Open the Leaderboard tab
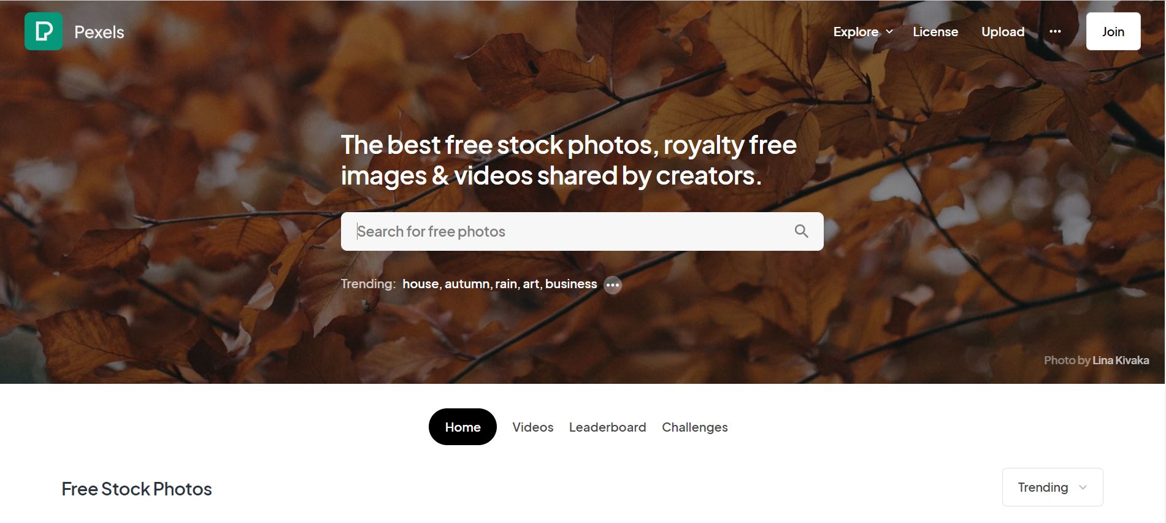Image resolution: width=1166 pixels, height=523 pixels. click(x=607, y=427)
